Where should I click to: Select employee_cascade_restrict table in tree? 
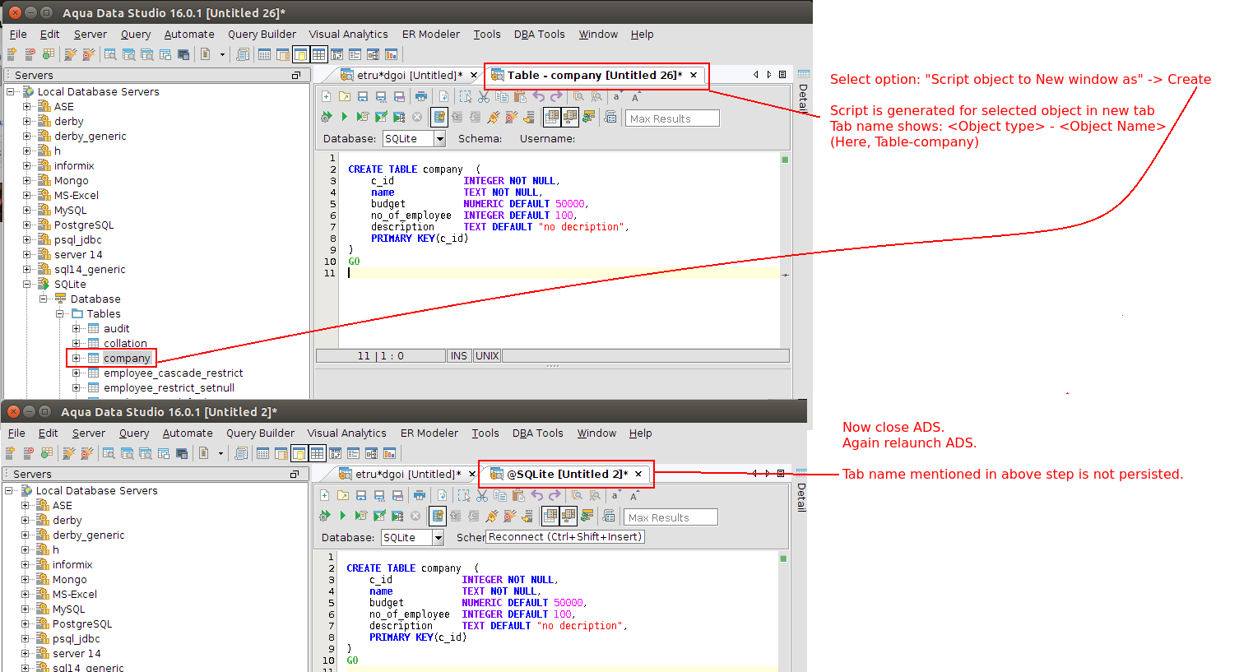pos(174,373)
